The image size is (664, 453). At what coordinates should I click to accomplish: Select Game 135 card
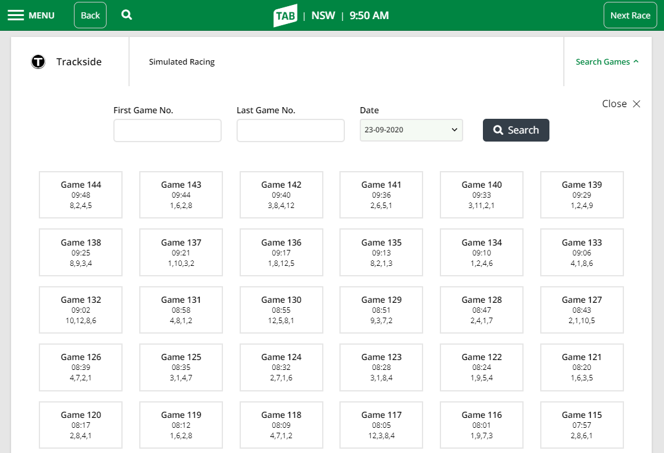click(x=381, y=252)
